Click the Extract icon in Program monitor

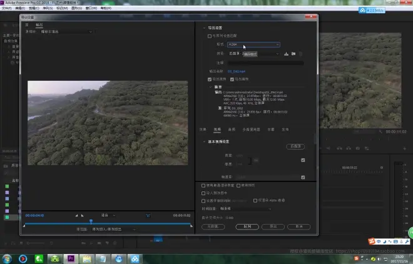(x=349, y=148)
